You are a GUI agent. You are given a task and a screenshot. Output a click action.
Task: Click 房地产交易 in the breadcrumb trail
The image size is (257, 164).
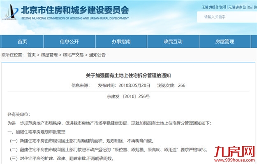point(73,55)
